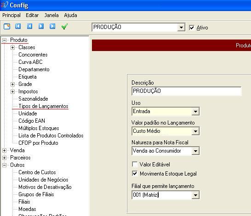251x216 pixels.
Task: Select CFOP por Produto tree item
Action: pyautogui.click(x=38, y=143)
